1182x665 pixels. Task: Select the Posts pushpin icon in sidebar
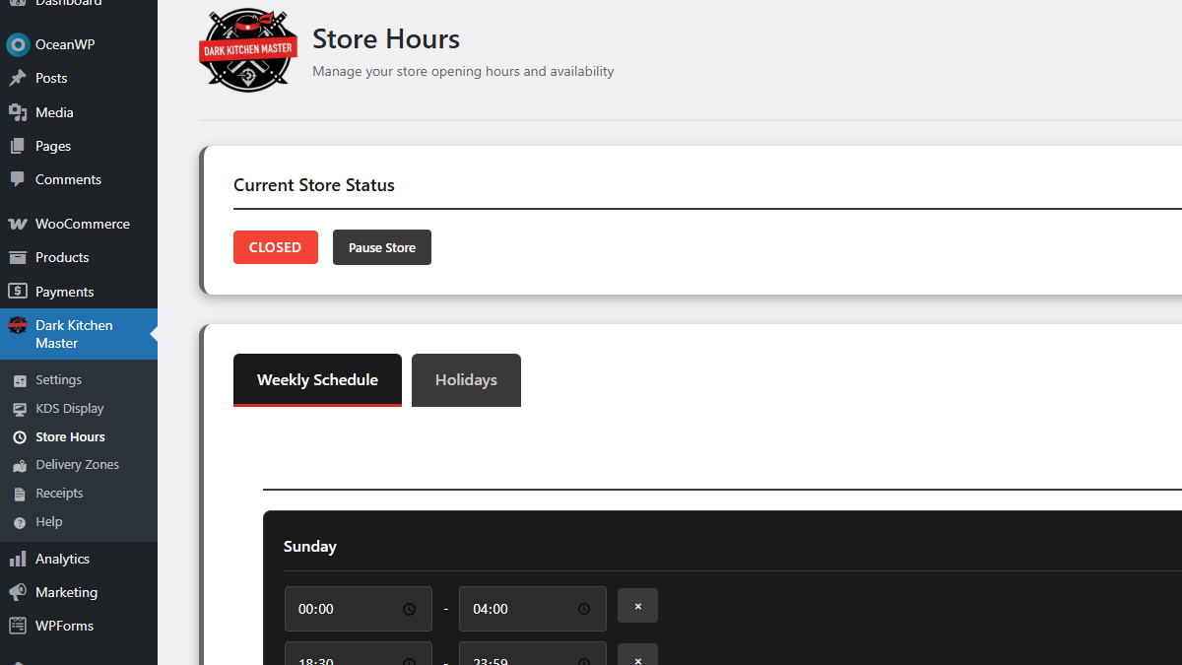18,78
